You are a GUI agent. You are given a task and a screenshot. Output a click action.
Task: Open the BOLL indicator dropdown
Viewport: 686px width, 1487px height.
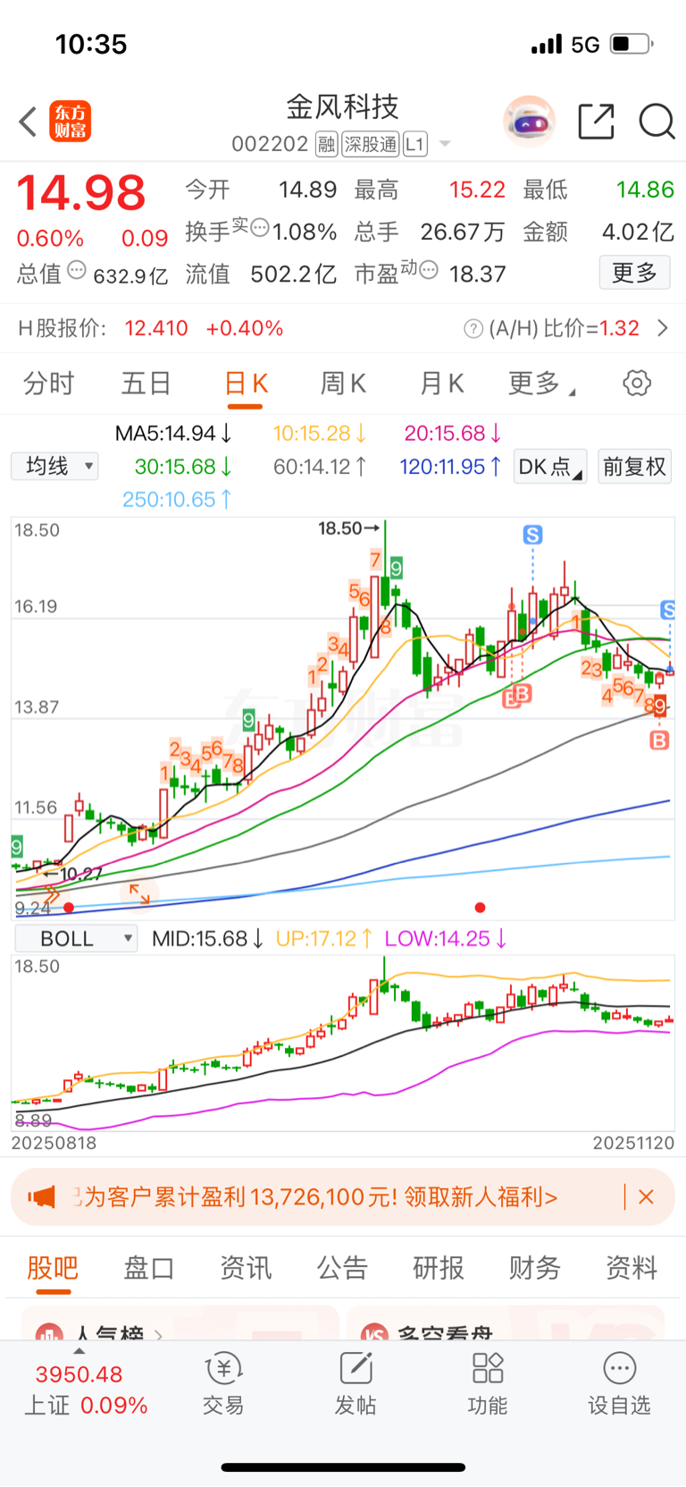(76, 938)
